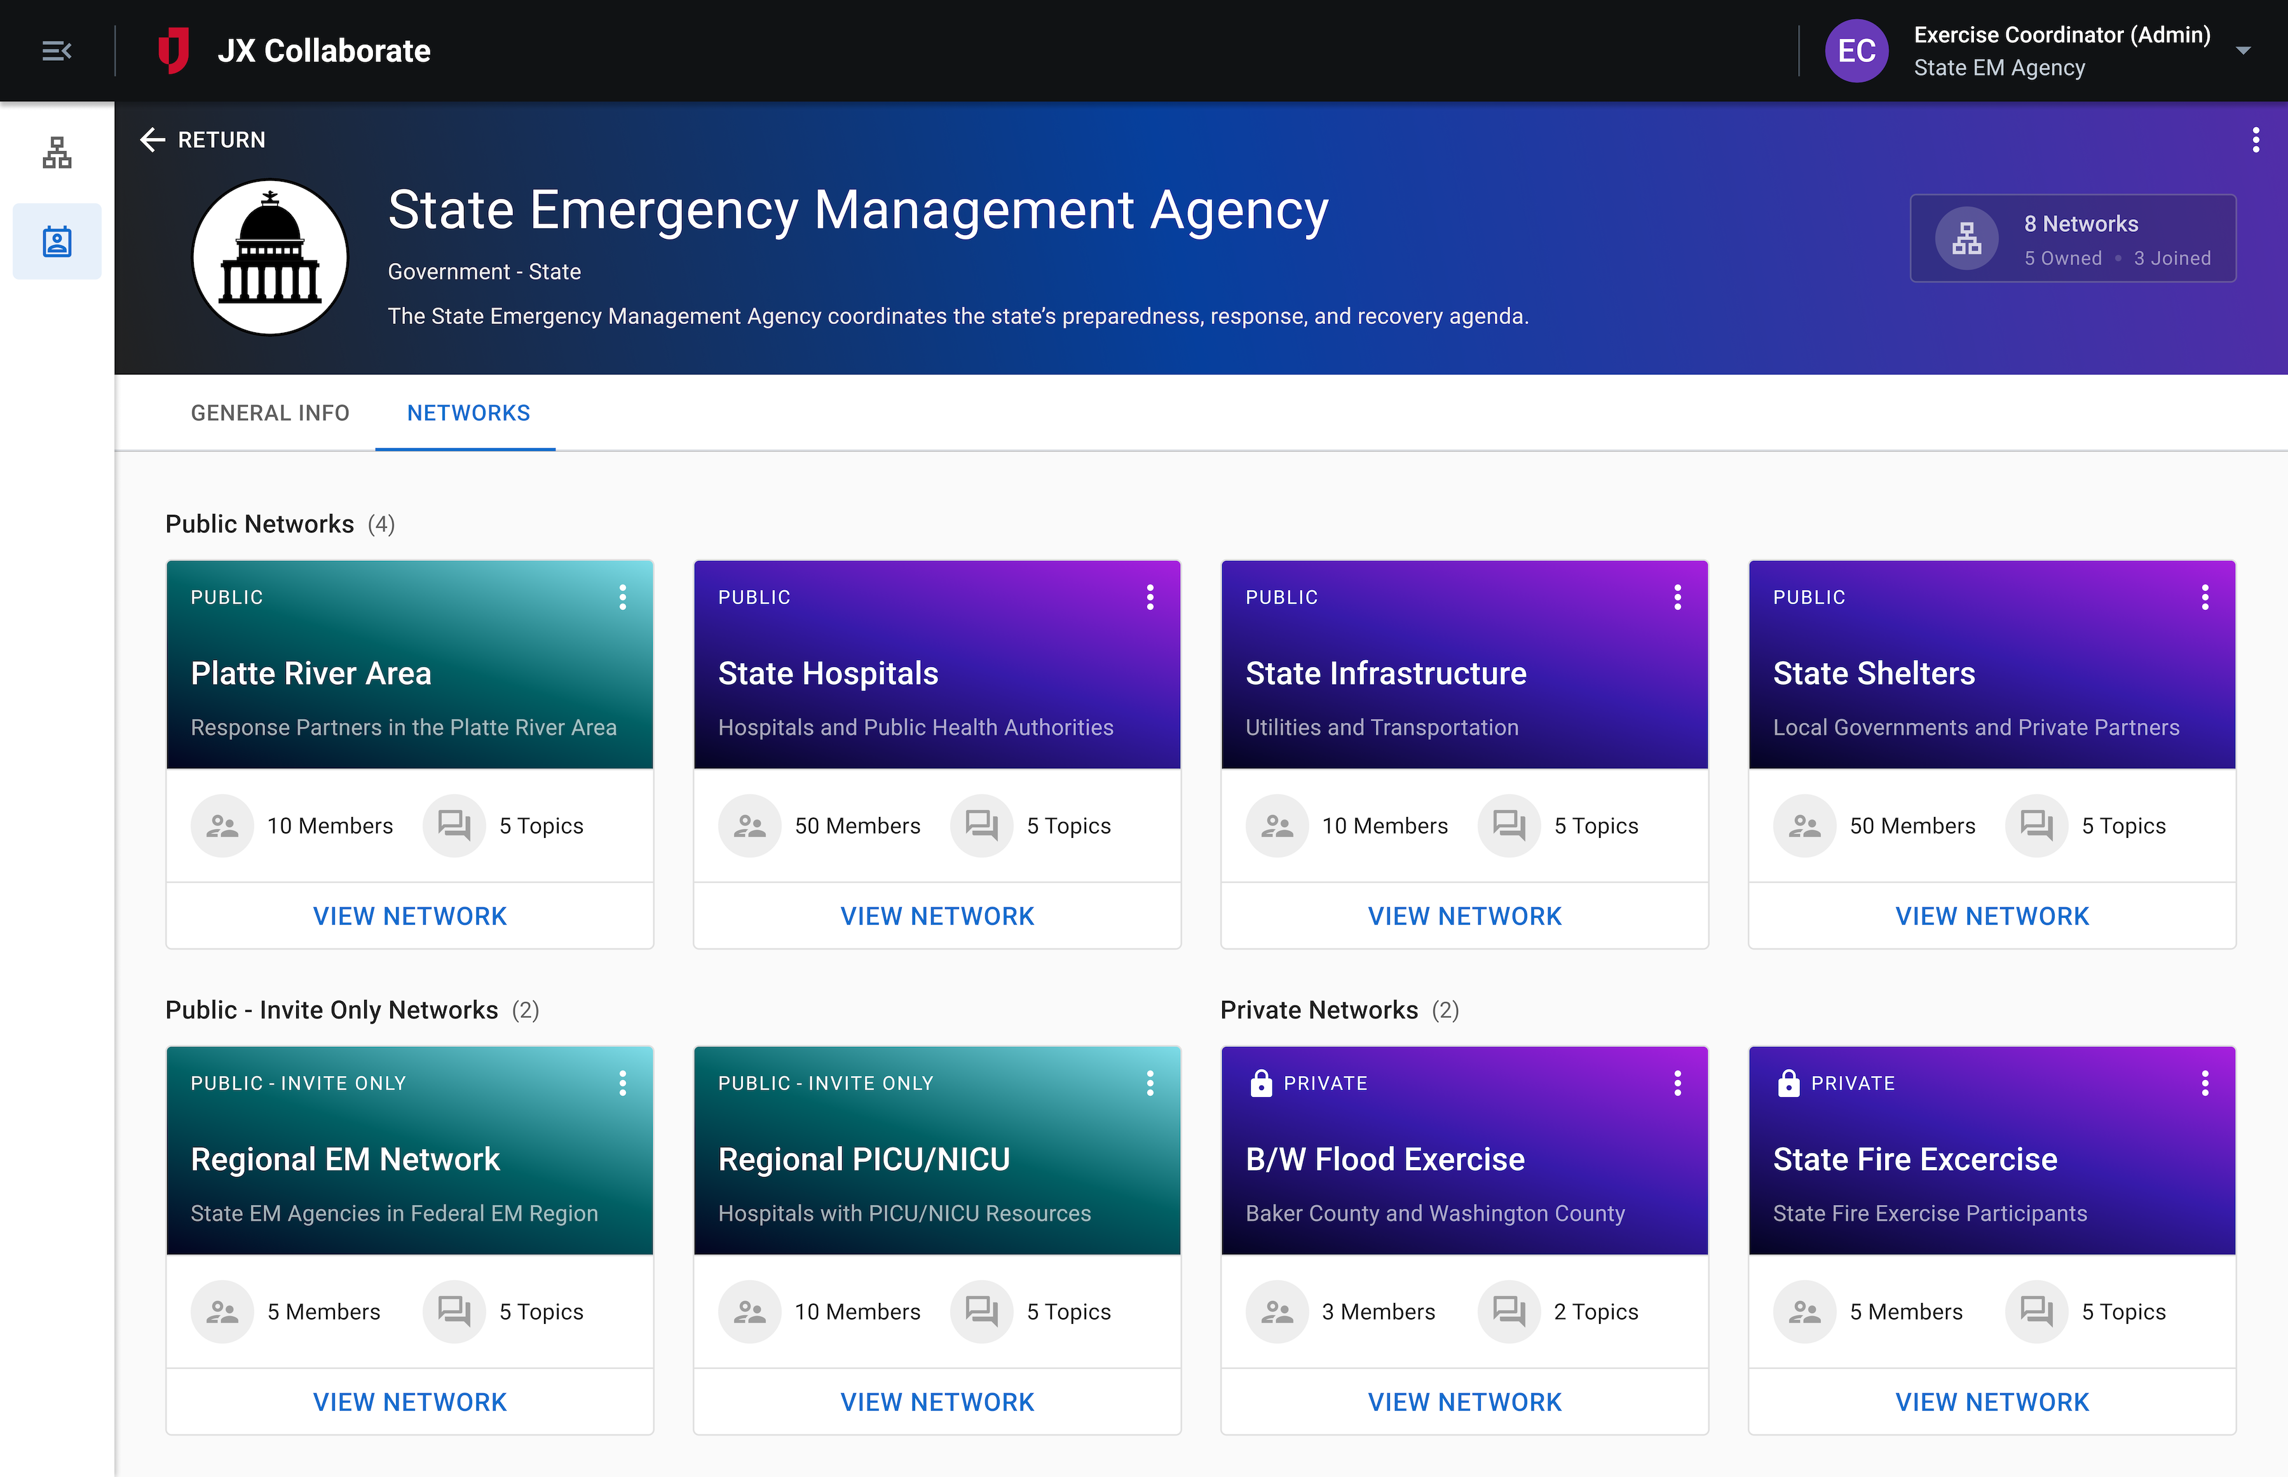The width and height of the screenshot is (2288, 1477).
Task: Click the Regional PICU/NICU card title
Action: (863, 1159)
